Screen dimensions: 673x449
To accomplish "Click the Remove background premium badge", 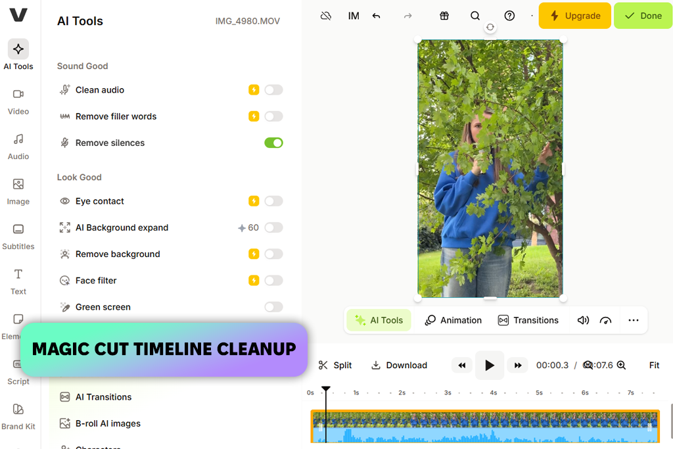I will (254, 254).
